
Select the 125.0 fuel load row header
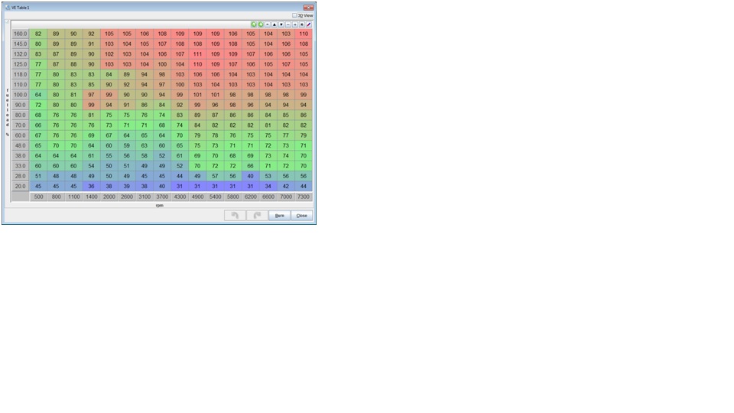click(x=20, y=64)
